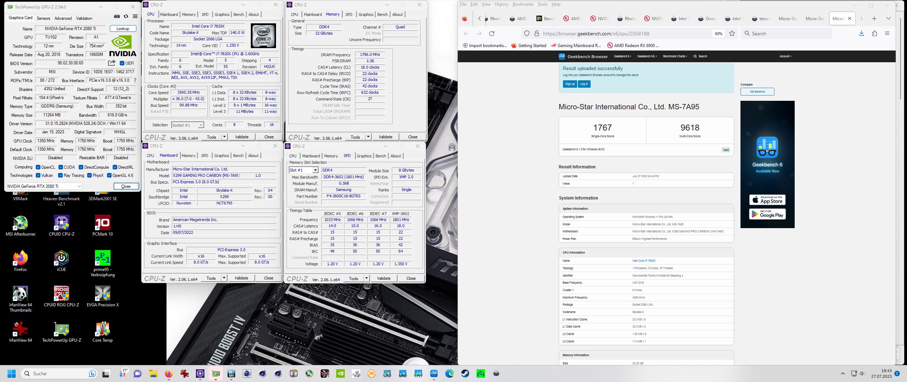Open IrfanView 64 Thumbnails desktop icon
Image resolution: width=907 pixels, height=382 pixels.
21,299
